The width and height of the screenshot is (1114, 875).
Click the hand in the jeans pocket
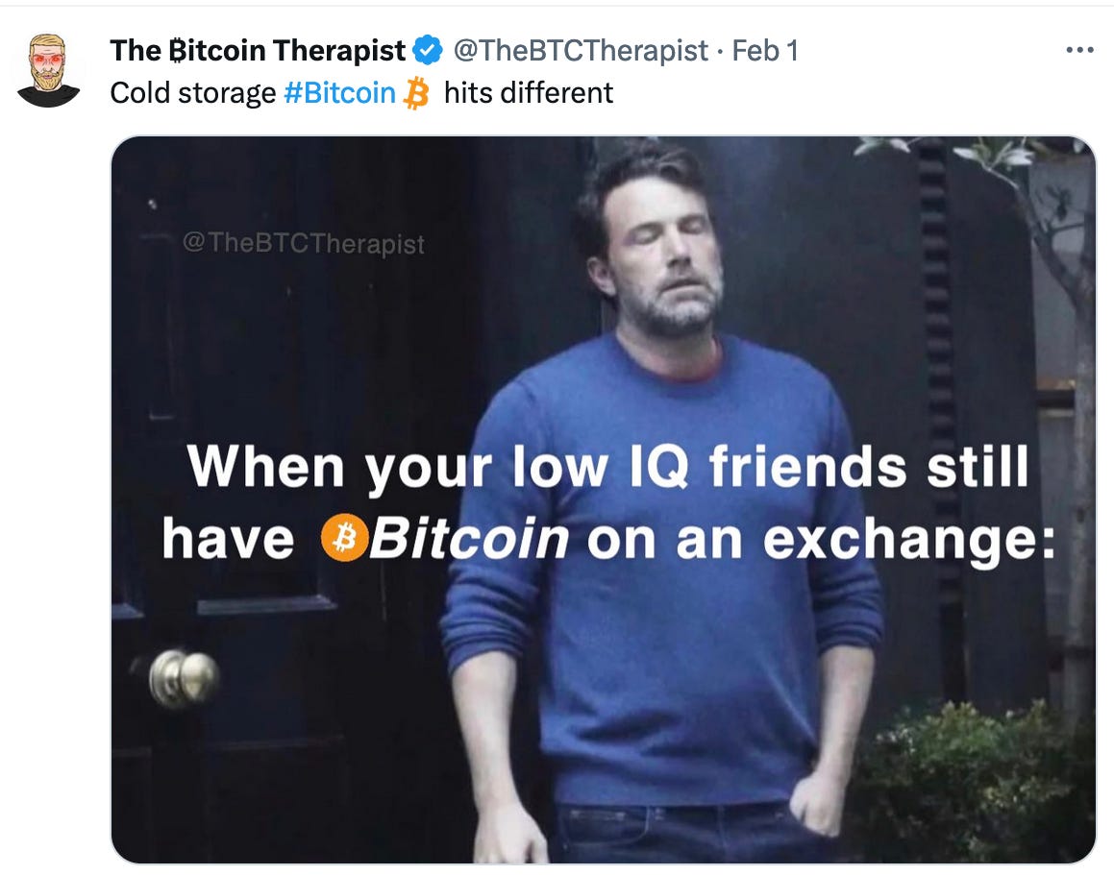pyautogui.click(x=819, y=801)
